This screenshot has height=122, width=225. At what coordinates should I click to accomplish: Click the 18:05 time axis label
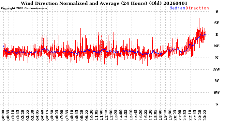pos(155,115)
